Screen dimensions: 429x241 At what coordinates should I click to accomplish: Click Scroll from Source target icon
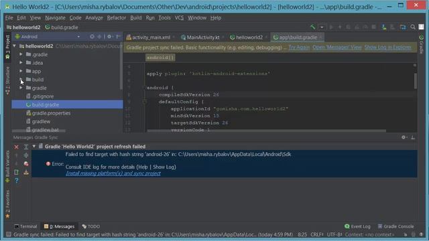[x=92, y=37]
